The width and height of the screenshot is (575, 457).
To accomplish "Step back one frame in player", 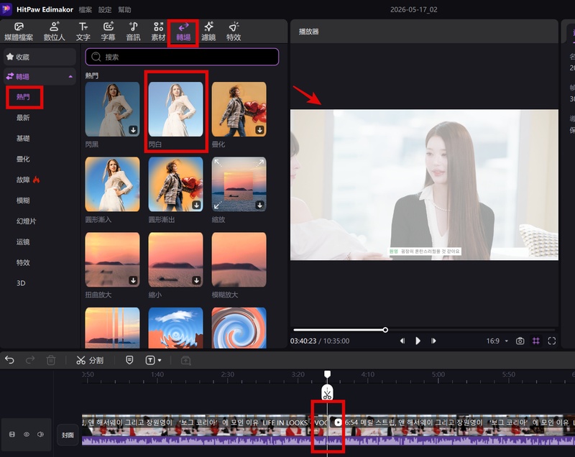I will (x=402, y=341).
